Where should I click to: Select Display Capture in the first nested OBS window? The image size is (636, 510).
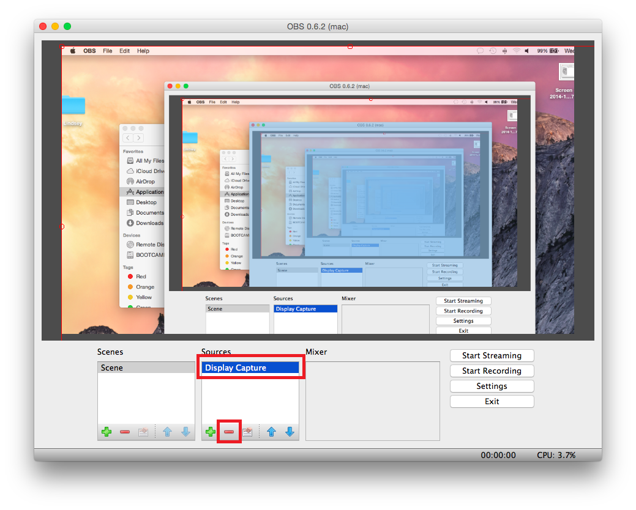coord(305,309)
